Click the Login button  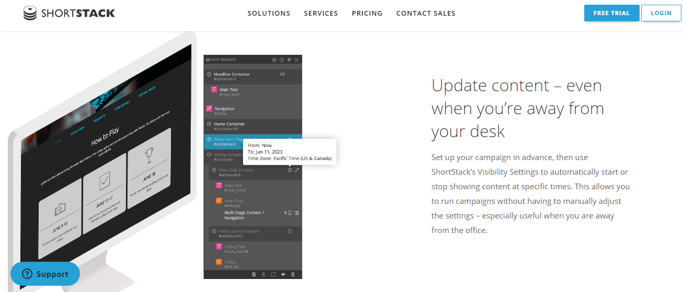661,13
